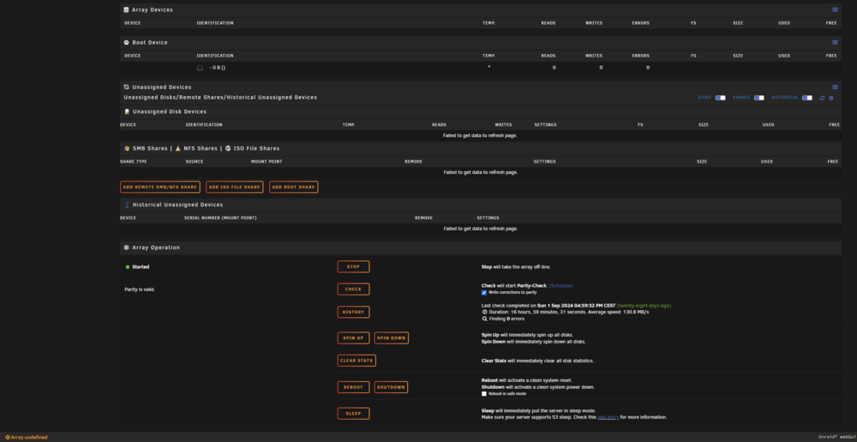Click the Array Operation section icon
This screenshot has width=857, height=442.
[126, 248]
